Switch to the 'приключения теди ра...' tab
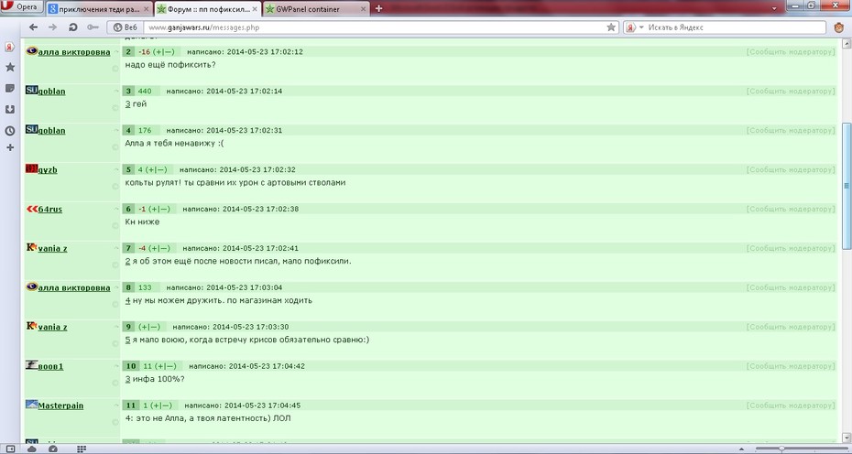The image size is (852, 454). [x=99, y=9]
